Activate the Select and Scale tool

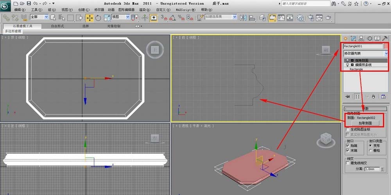pyautogui.click(x=107, y=18)
